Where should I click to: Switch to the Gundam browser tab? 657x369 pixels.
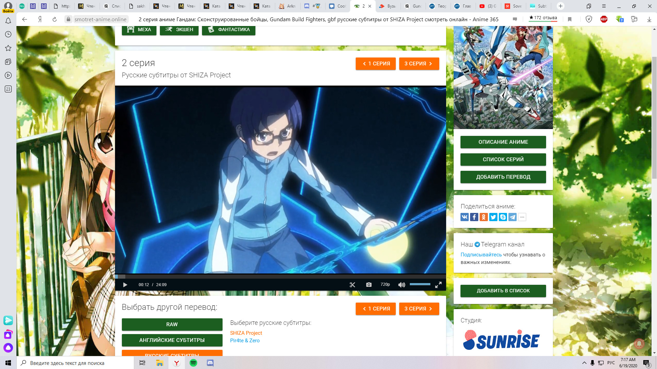click(413, 6)
